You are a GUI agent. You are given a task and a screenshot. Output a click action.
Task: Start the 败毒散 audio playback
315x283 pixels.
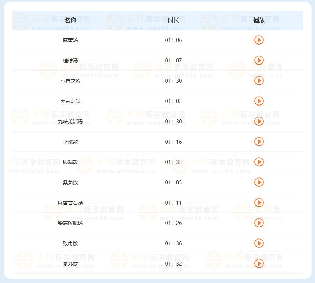point(259,243)
